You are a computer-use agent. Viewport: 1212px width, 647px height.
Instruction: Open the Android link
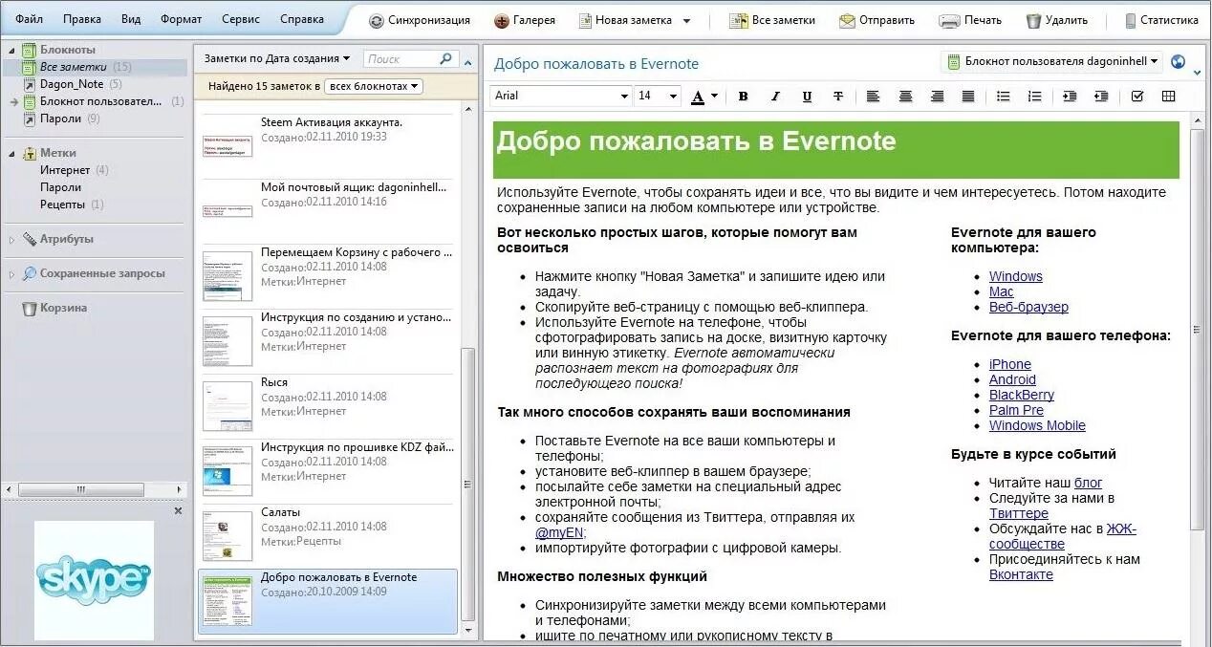tap(1012, 379)
